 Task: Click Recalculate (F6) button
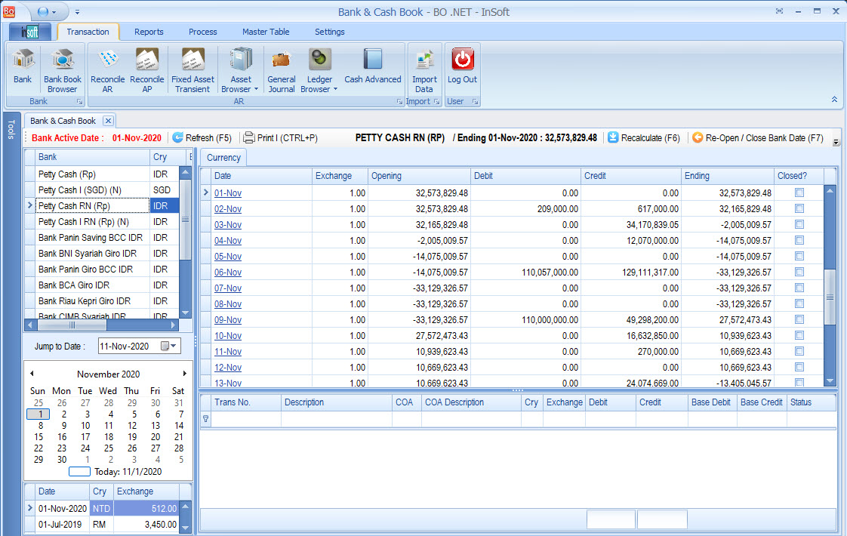(643, 138)
